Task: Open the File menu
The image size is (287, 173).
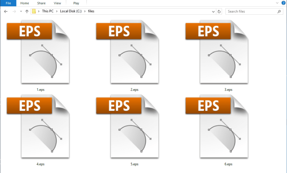Action: (x=8, y=3)
